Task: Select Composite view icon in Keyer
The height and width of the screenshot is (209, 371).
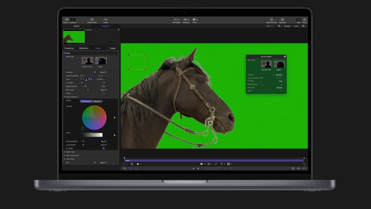Action: 82,79
